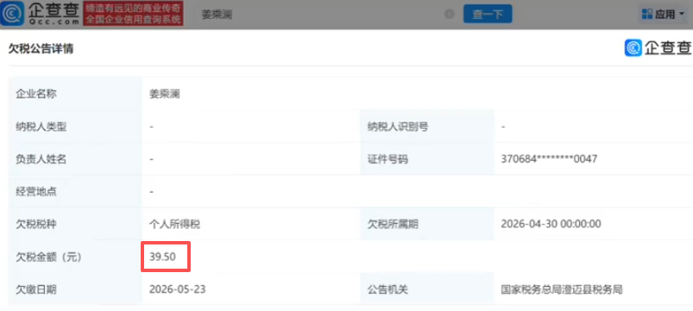Expand the 应用 dropdown arrow
This screenshot has height=311, width=693.
coord(682,14)
